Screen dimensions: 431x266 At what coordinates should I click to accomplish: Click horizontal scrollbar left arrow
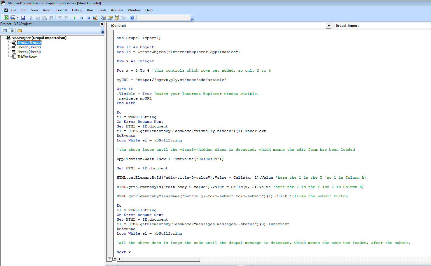click(119, 259)
